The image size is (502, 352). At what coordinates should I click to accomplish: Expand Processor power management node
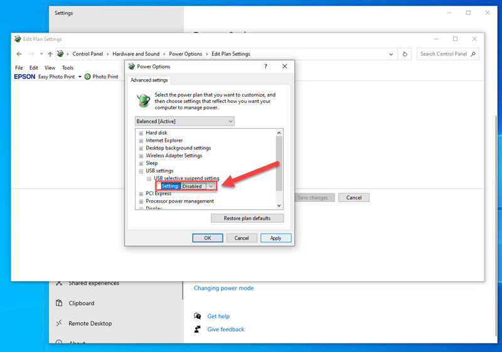tap(141, 201)
